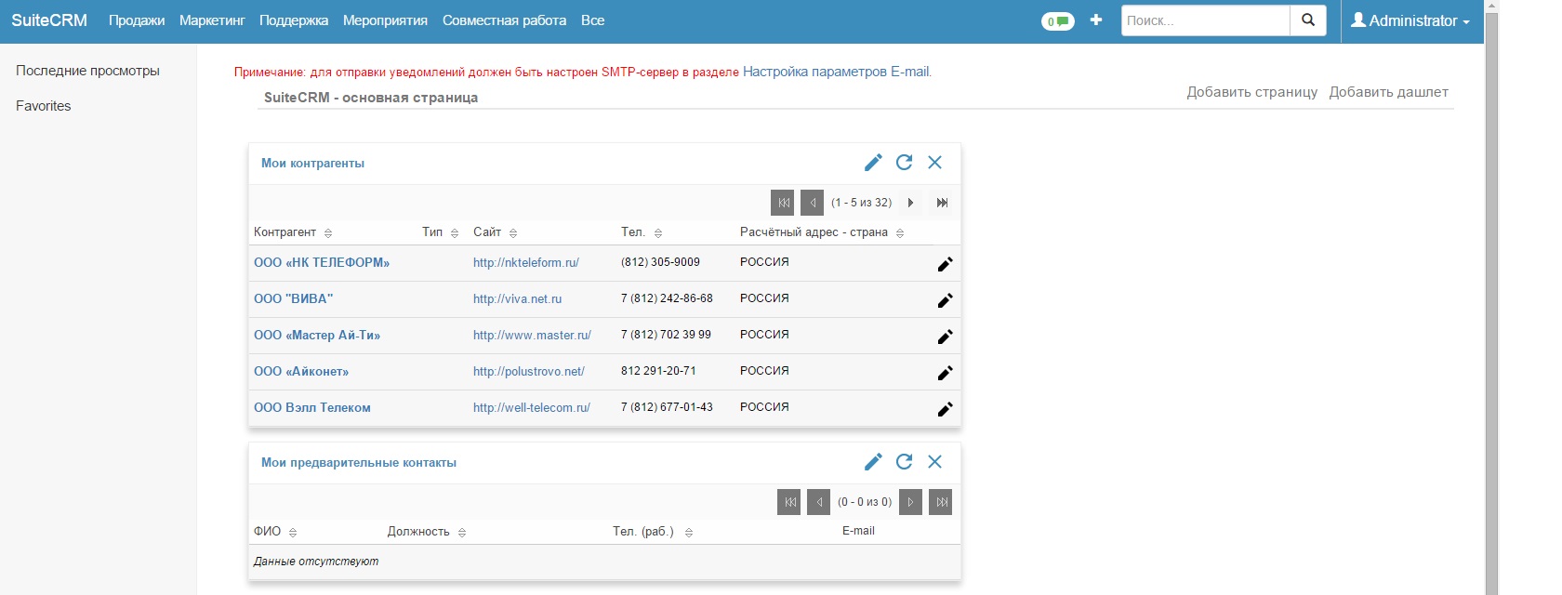This screenshot has width=1562, height=595.
Task: Sort by Расчётный адрес - страна column
Action: 900,232
